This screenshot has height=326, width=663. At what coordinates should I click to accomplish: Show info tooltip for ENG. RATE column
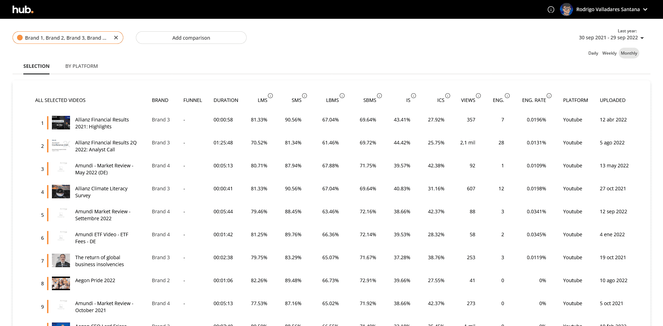coord(549,96)
